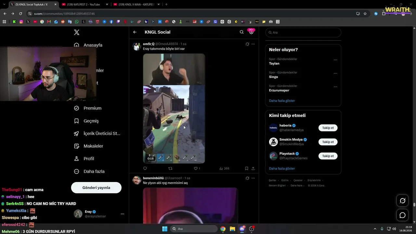Open the floating Grok button
The image size is (416, 234).
tap(402, 201)
